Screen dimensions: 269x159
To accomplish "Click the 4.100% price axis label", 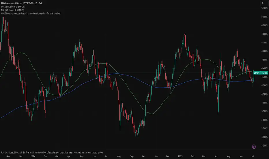I will (264, 94).
